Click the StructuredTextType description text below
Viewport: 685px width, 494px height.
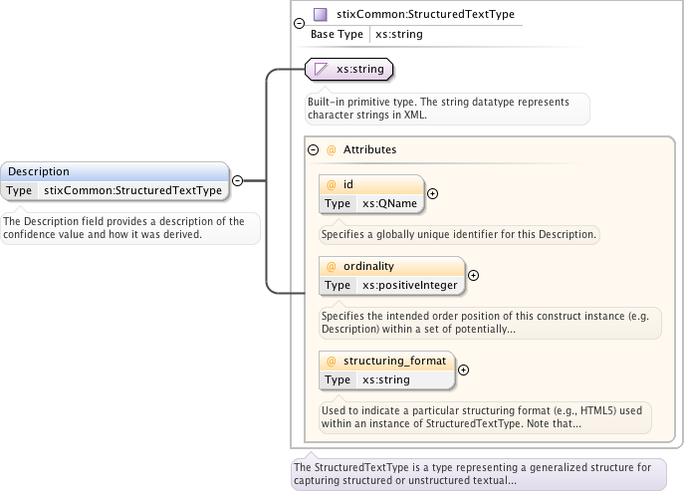coord(473,473)
